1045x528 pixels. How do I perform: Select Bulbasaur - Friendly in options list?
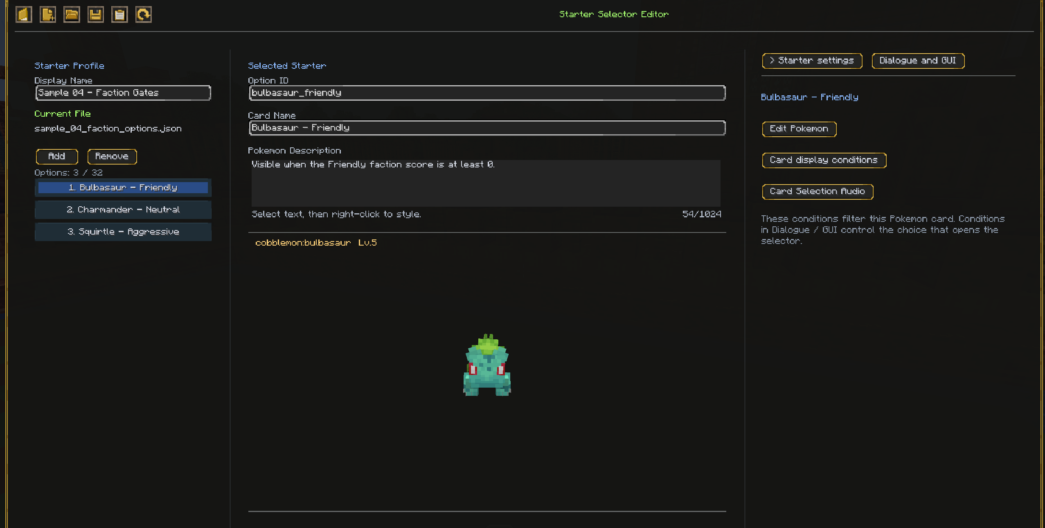click(123, 188)
